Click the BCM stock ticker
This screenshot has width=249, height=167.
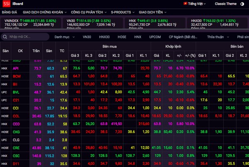pos(17,76)
